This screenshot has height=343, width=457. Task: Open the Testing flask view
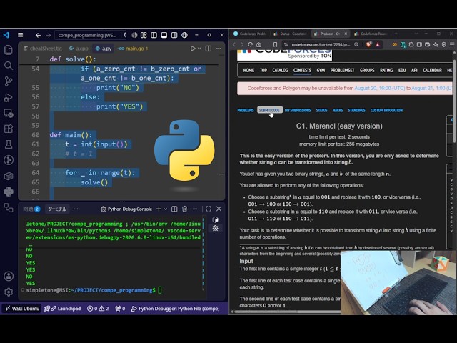click(x=9, y=144)
